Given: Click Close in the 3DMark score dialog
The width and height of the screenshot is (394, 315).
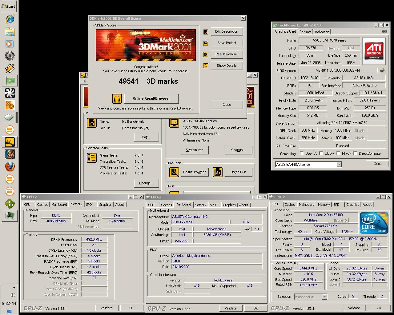Looking at the screenshot, I should 227,105.
